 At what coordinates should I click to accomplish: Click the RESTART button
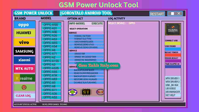pyautogui.click(x=157, y=14)
